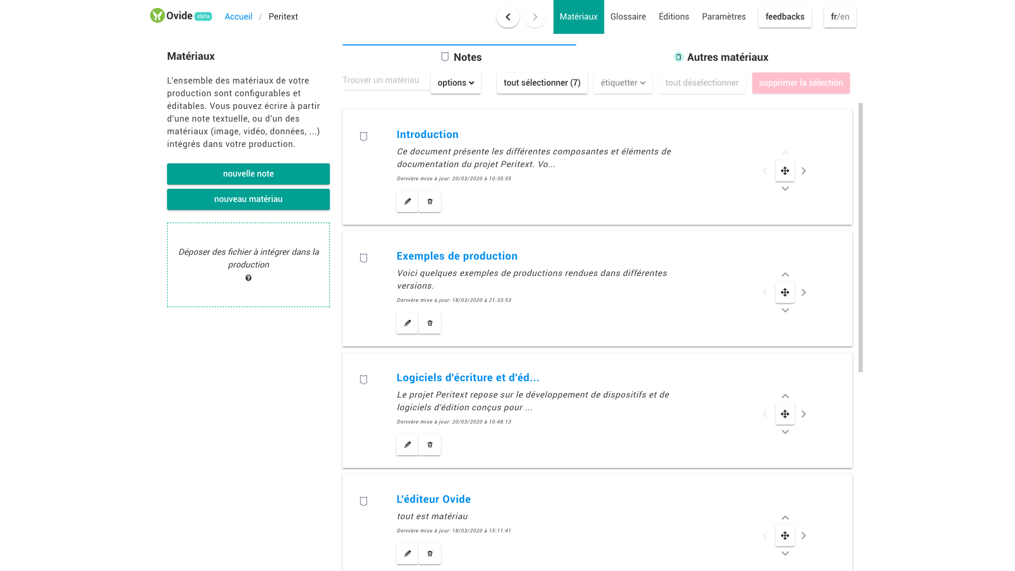Click the notes list vertical scrollbar
Viewport: 1015px width, 571px height.
(861, 237)
